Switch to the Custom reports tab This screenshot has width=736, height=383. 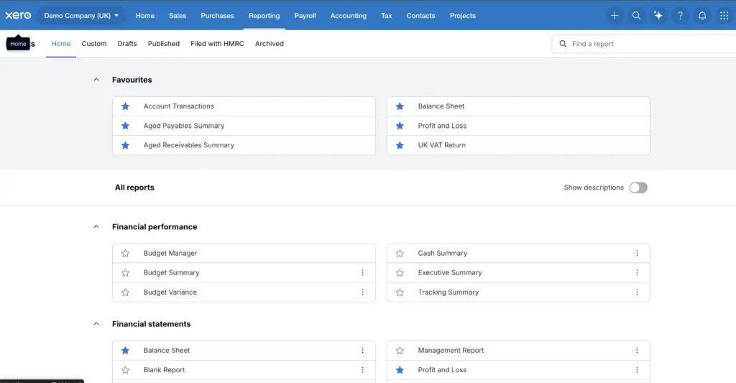(94, 44)
